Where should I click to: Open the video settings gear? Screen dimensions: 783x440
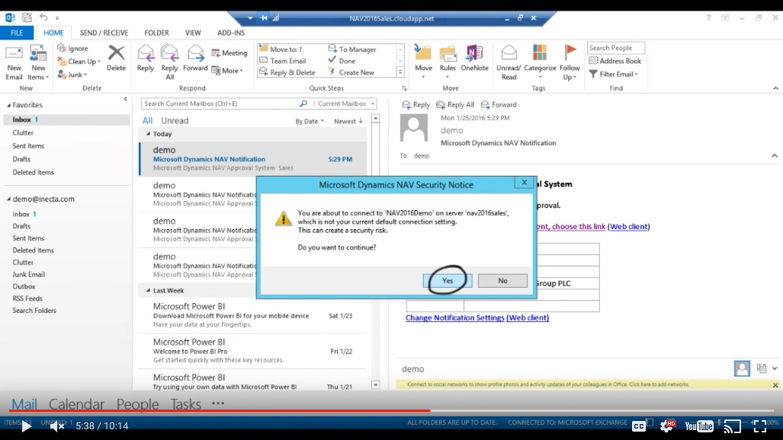tap(667, 426)
